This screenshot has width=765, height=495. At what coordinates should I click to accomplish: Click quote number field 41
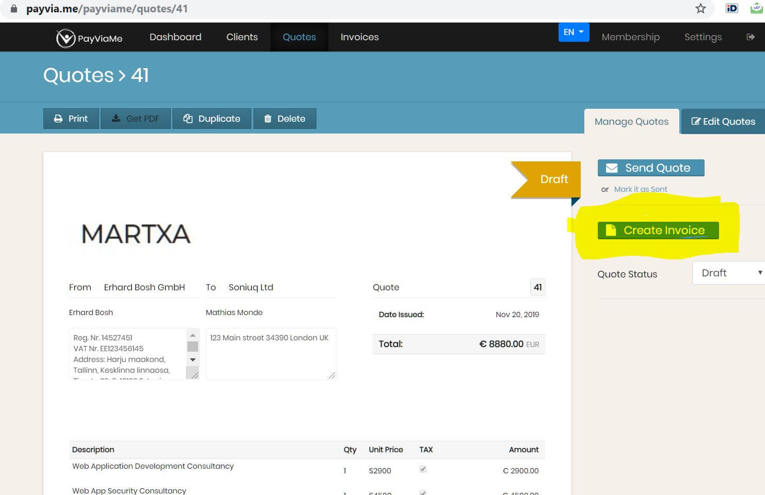tap(538, 287)
